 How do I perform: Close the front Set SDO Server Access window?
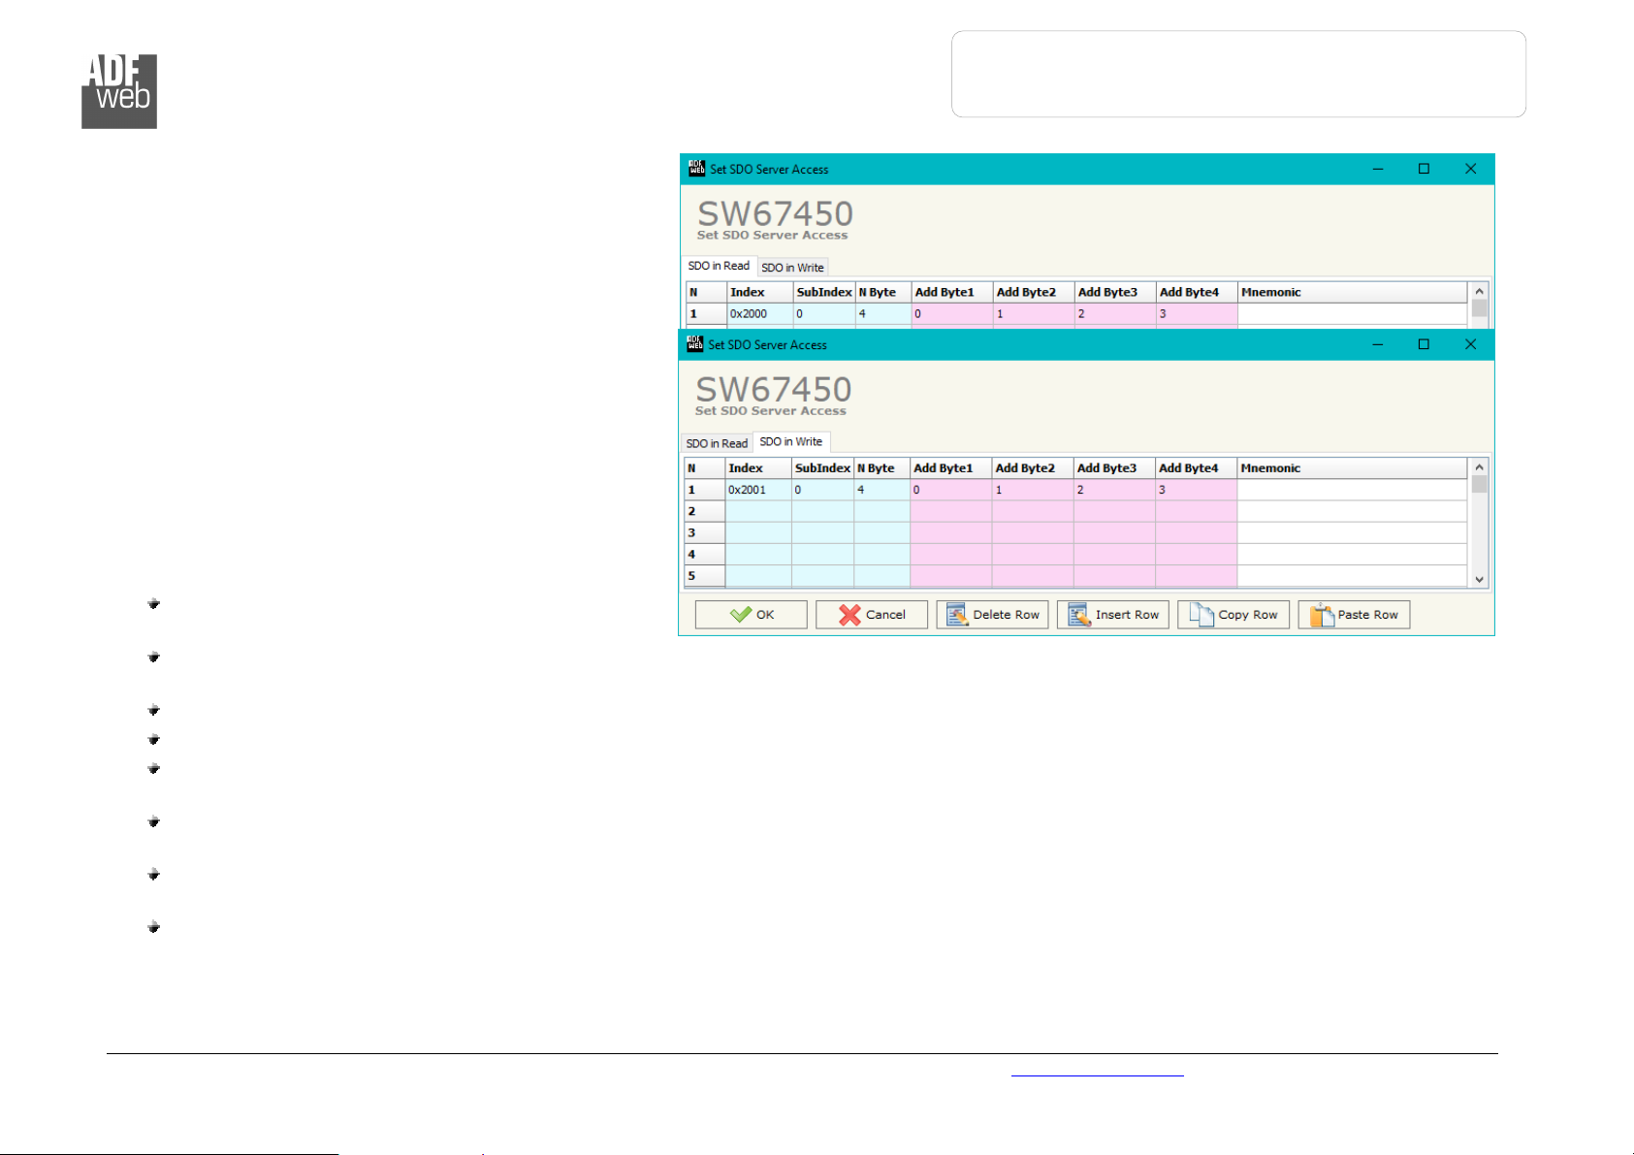[1470, 344]
